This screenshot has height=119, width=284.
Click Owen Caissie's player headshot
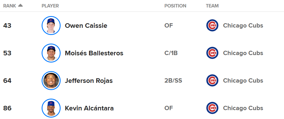point(51,26)
